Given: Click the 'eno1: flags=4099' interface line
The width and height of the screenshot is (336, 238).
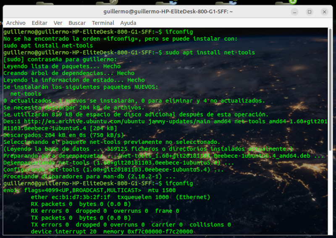Looking at the screenshot, I should 89,190.
